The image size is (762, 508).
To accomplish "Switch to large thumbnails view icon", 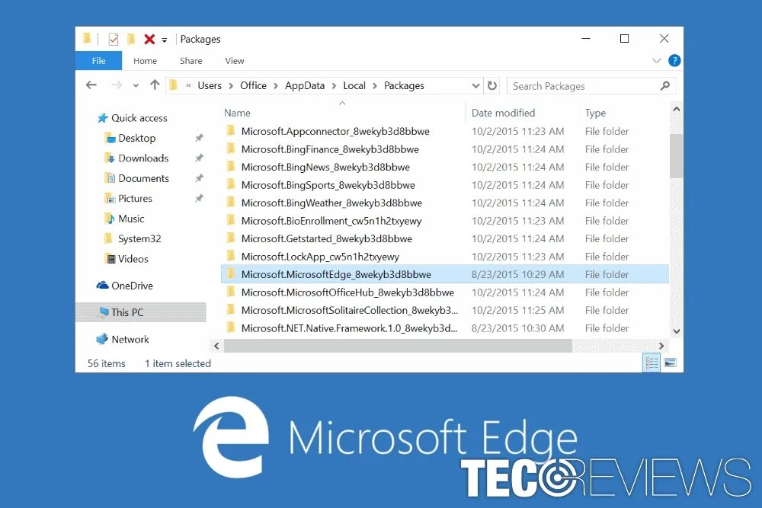I will pyautogui.click(x=670, y=363).
